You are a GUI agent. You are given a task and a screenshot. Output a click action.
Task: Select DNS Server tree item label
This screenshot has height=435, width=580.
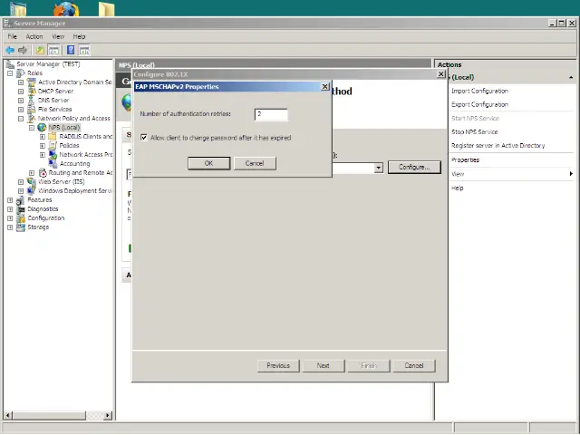coord(53,101)
